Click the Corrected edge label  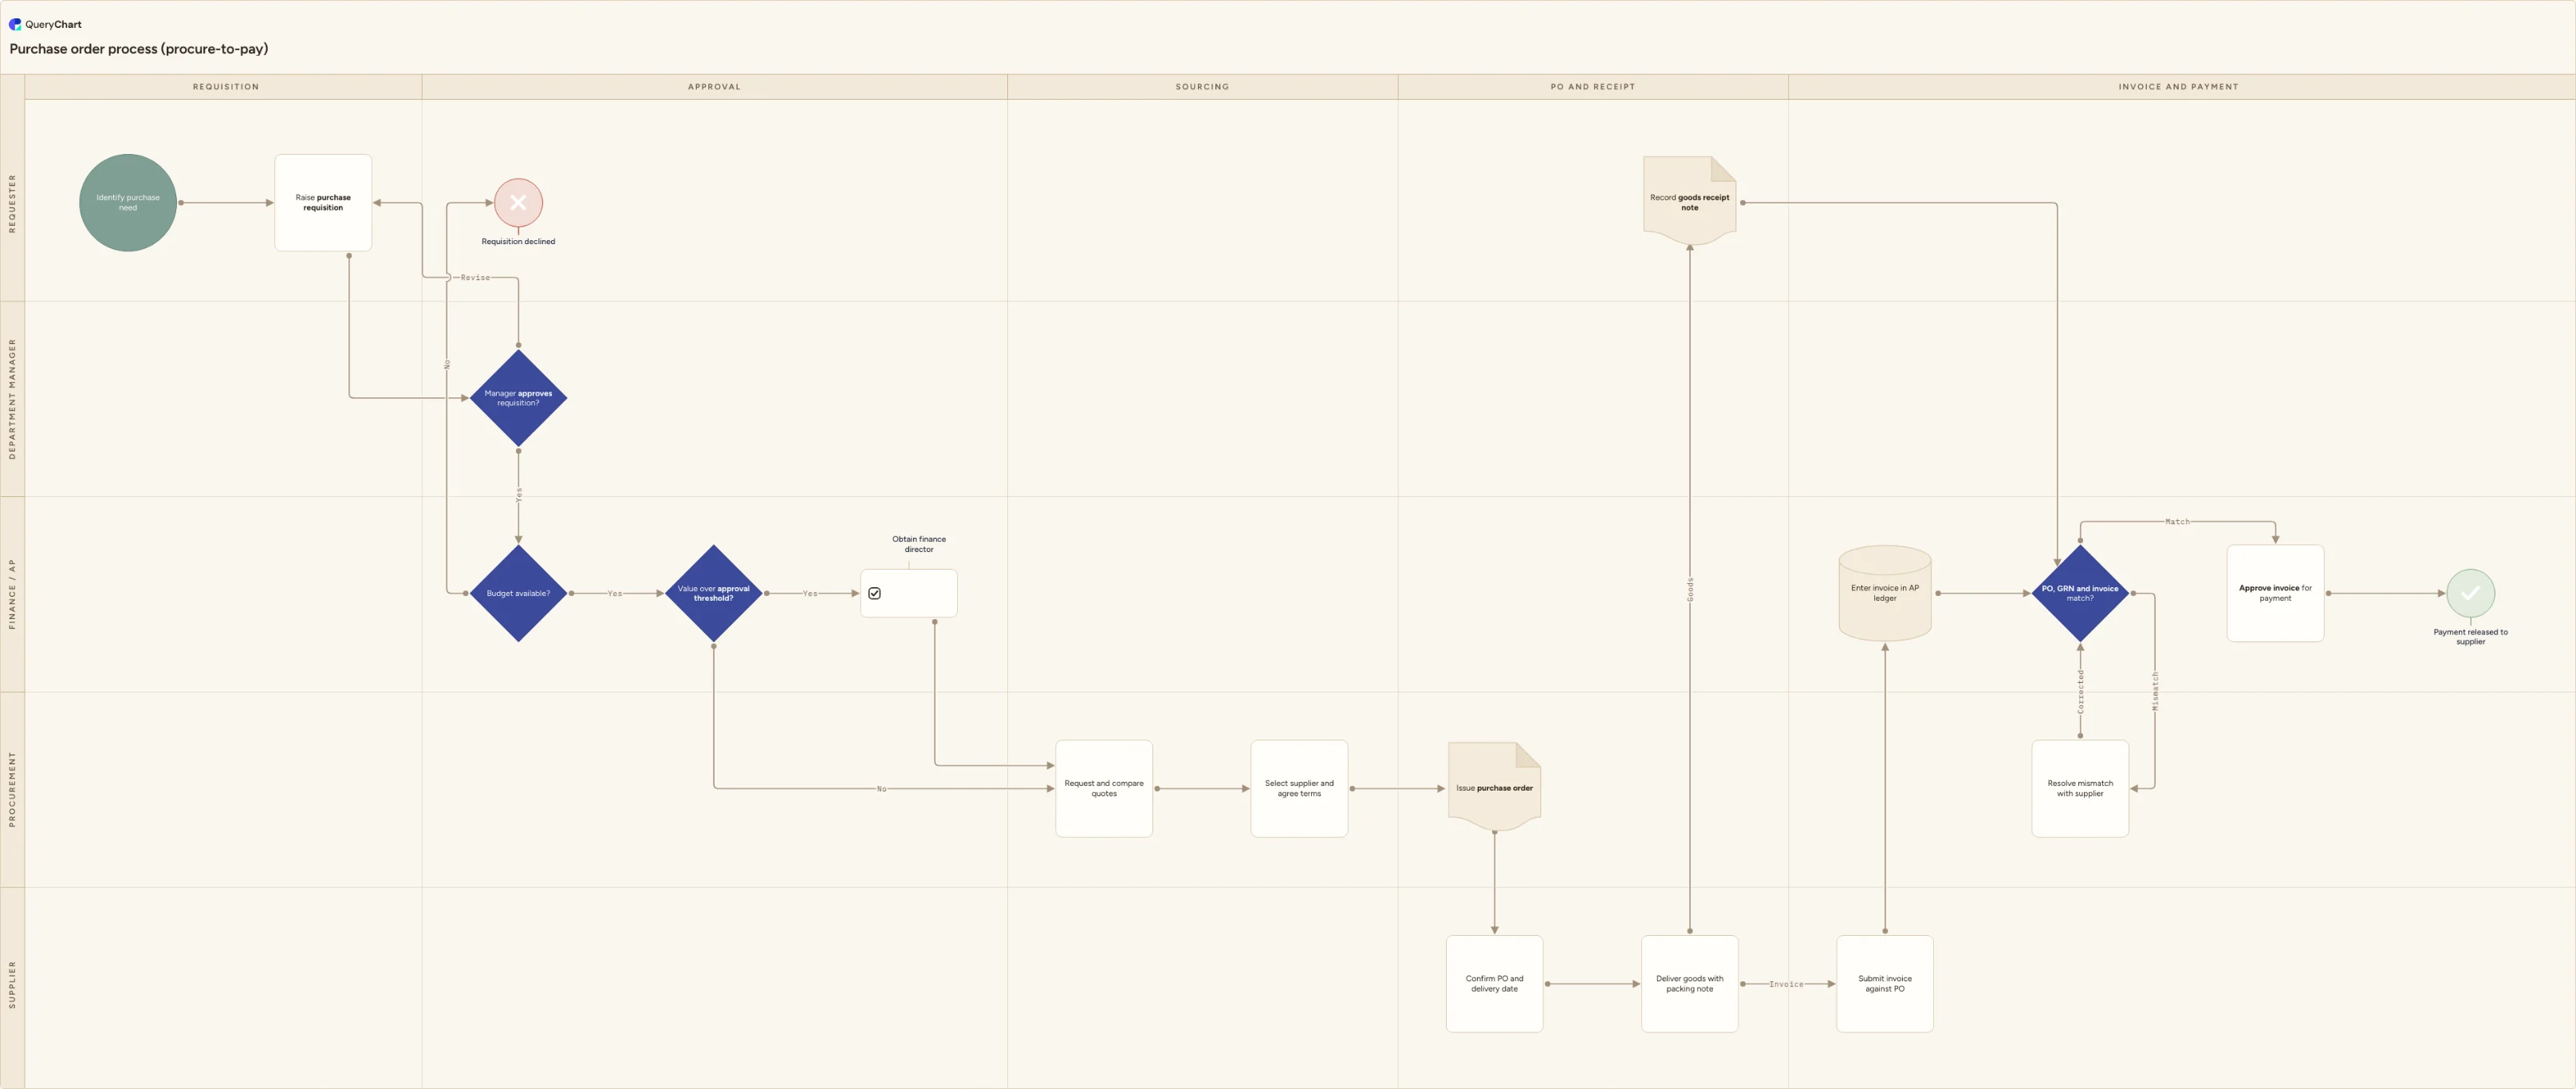pyautogui.click(x=2080, y=691)
